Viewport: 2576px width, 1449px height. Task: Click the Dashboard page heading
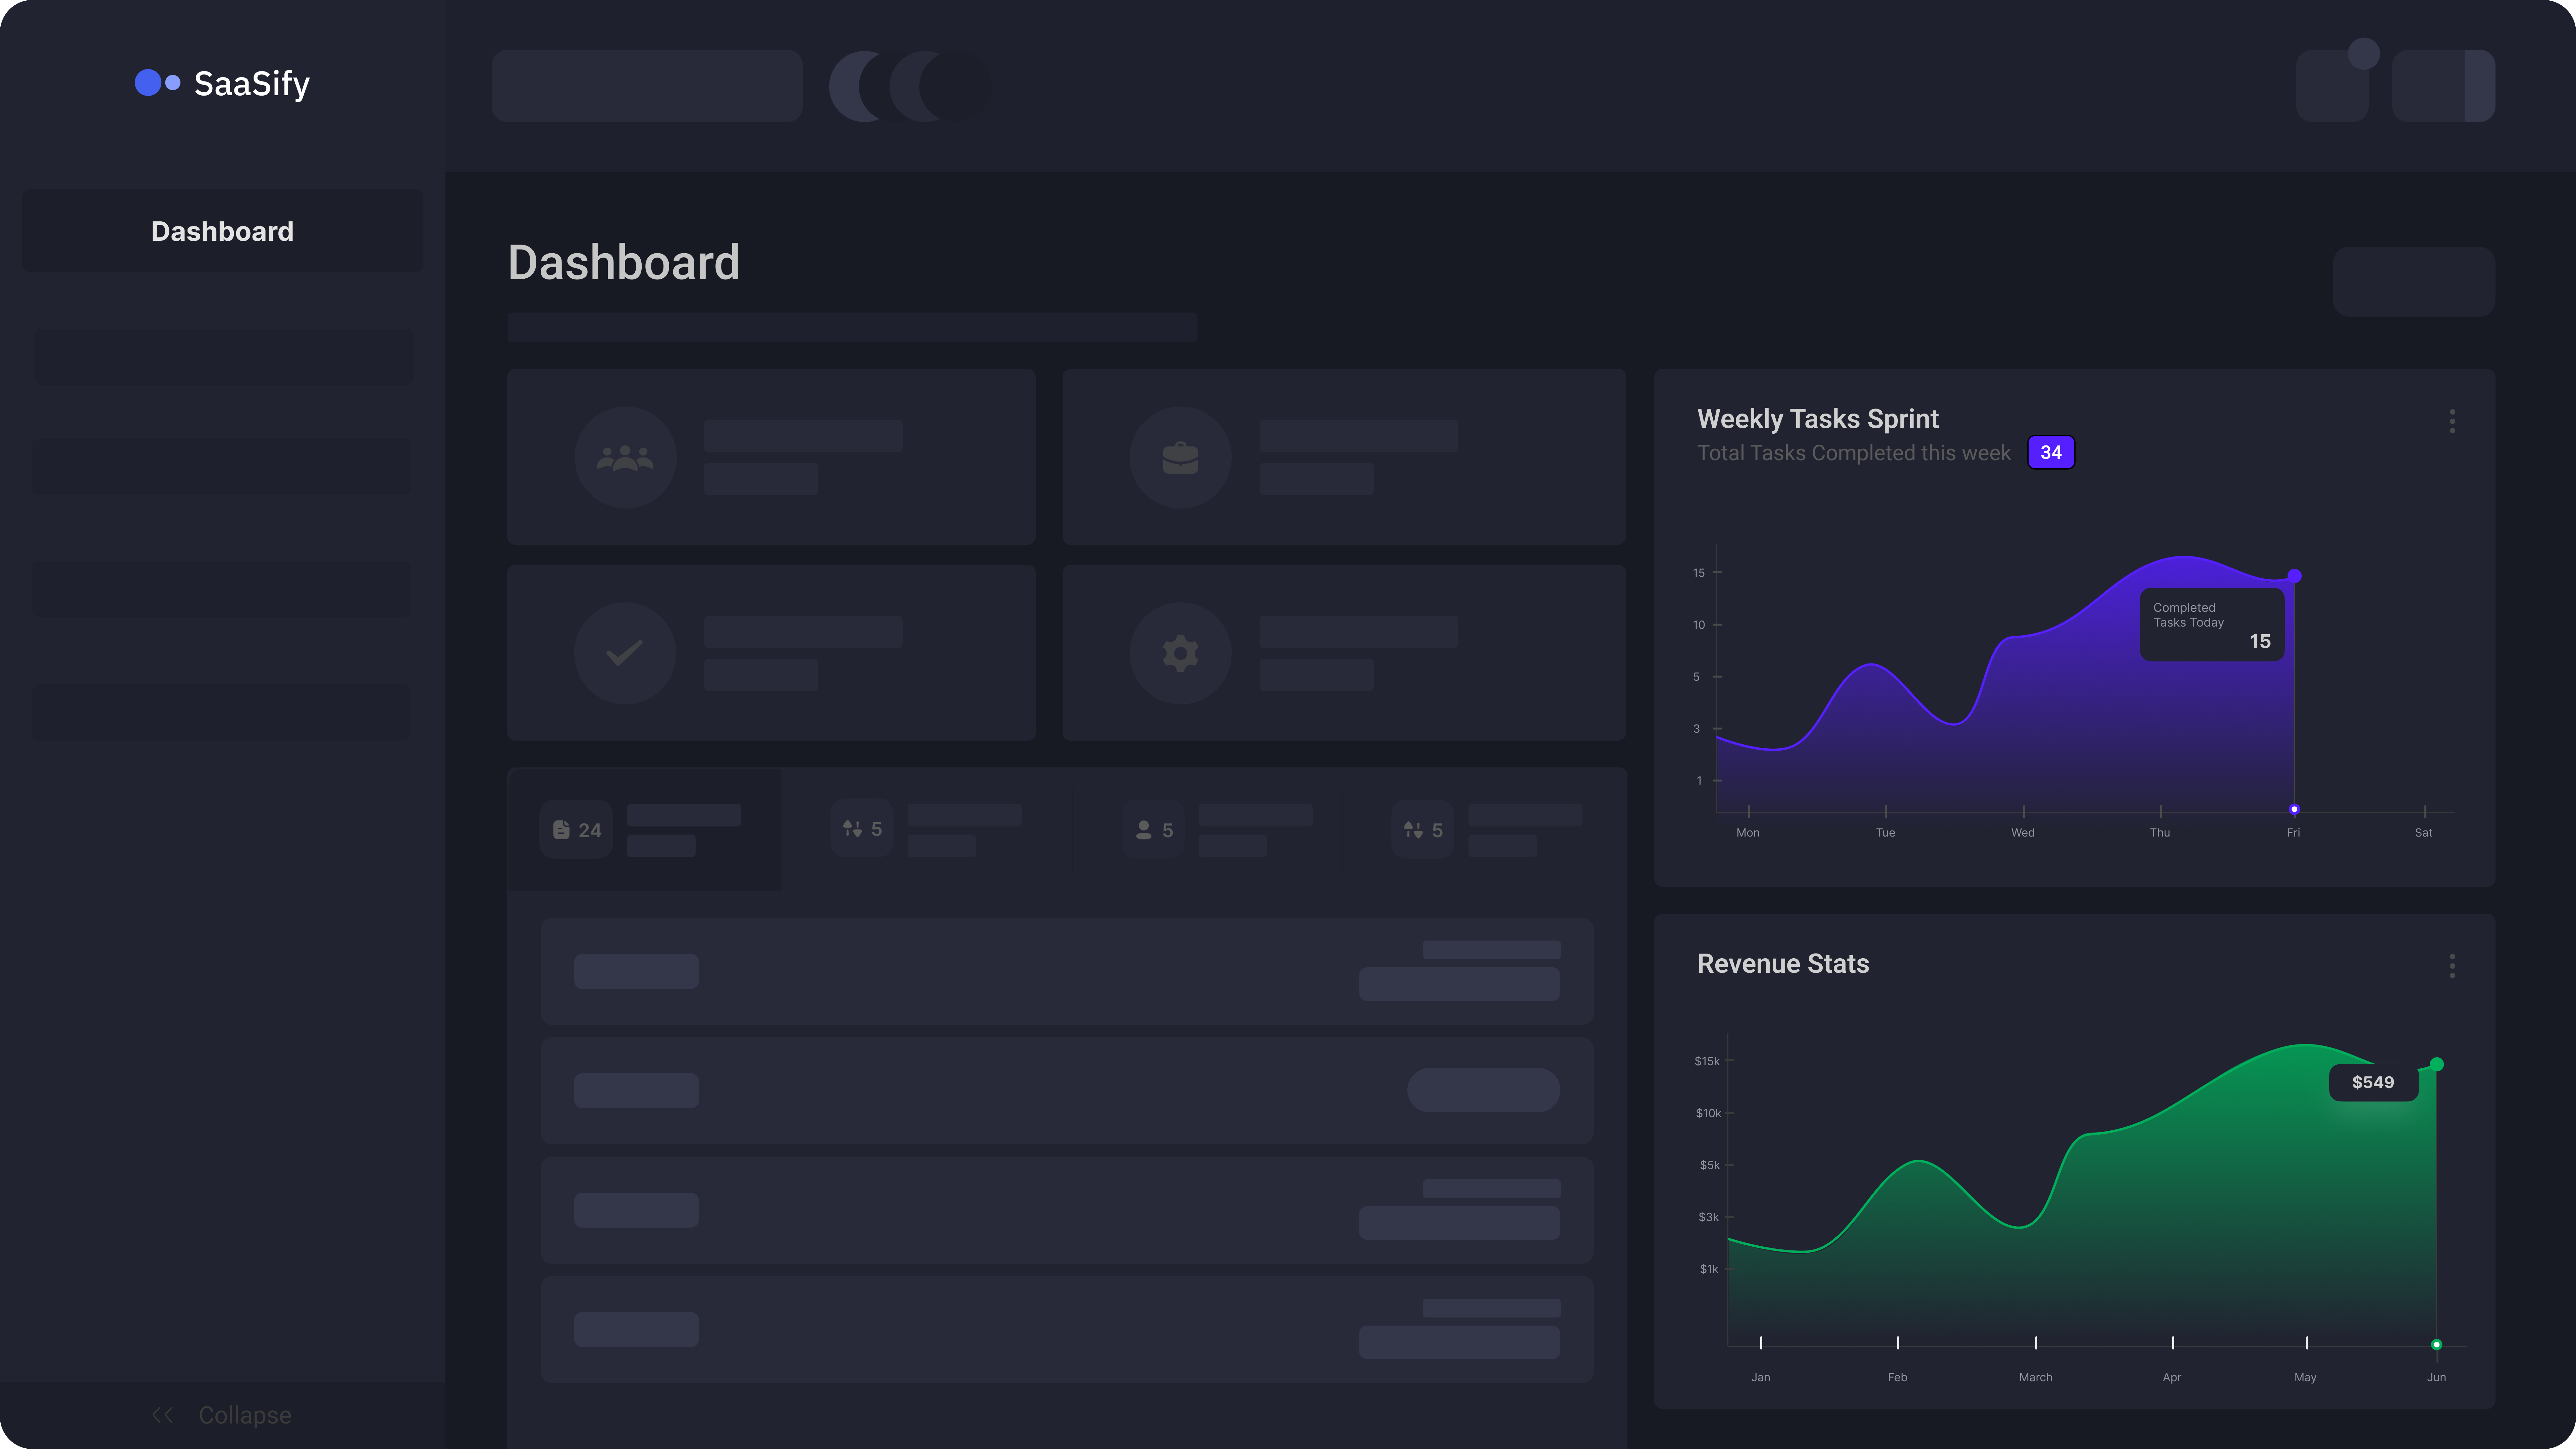pos(624,262)
